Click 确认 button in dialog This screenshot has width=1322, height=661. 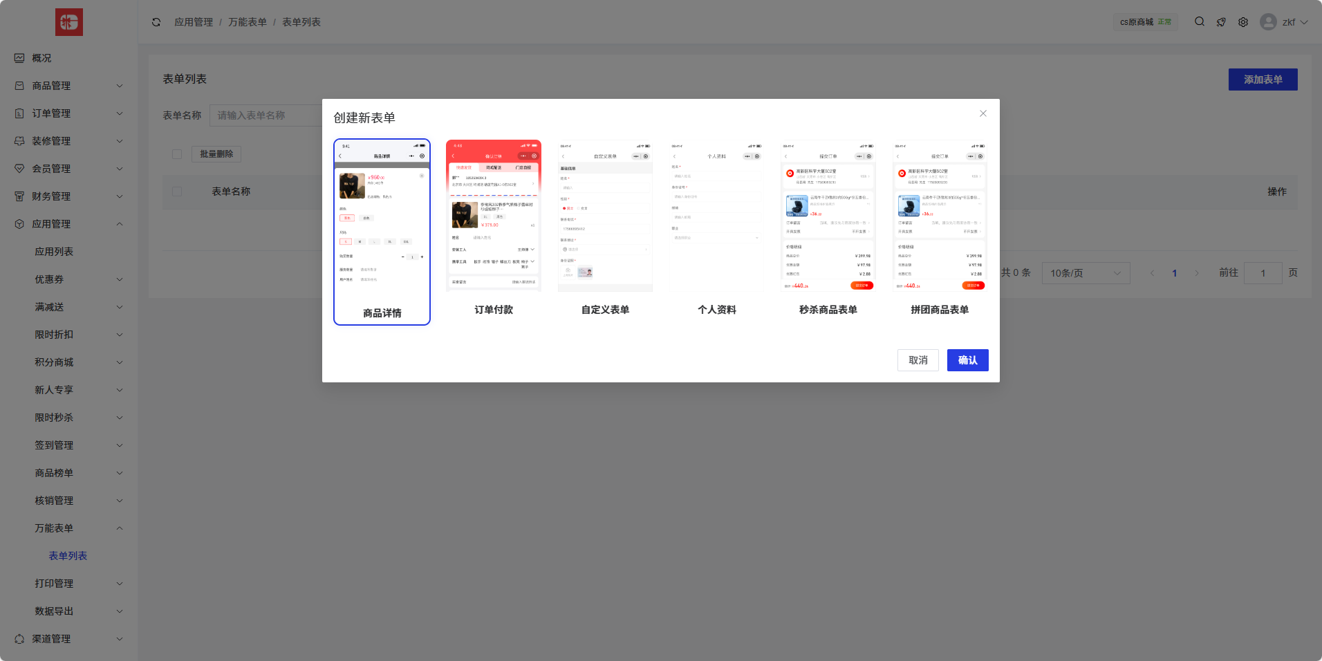[968, 360]
